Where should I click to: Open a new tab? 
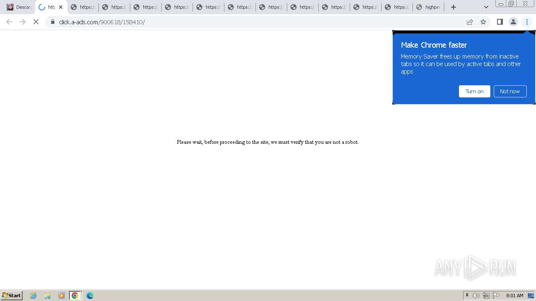click(x=453, y=7)
